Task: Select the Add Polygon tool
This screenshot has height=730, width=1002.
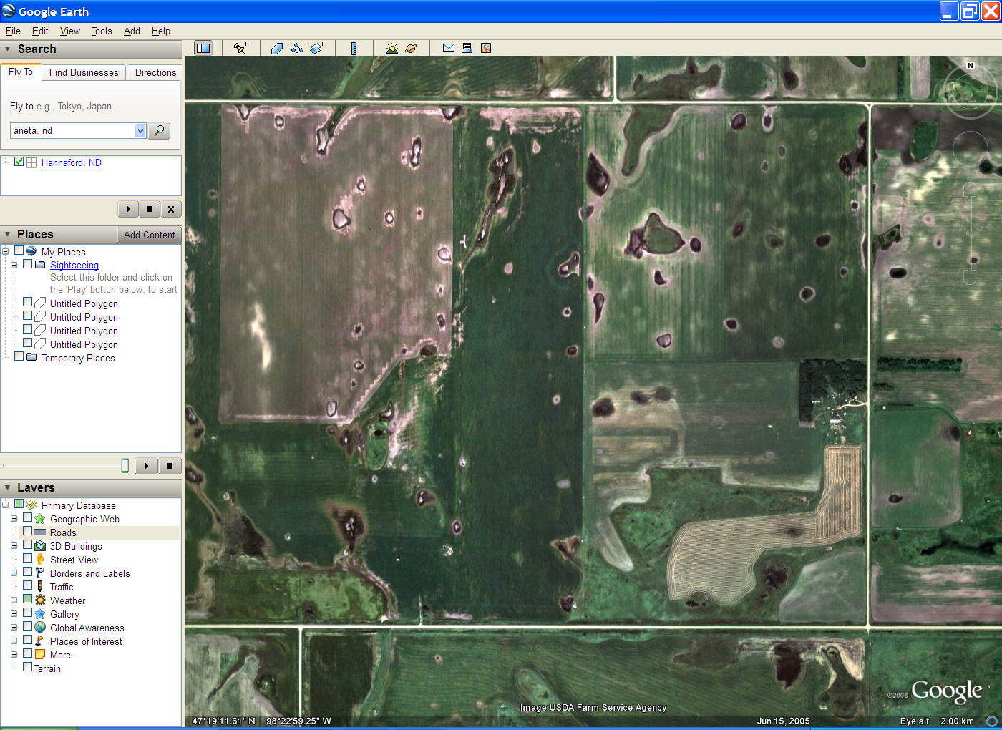Action: point(278,48)
